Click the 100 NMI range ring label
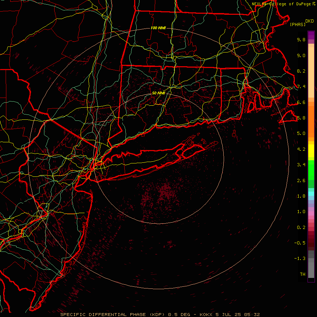 click(158, 28)
